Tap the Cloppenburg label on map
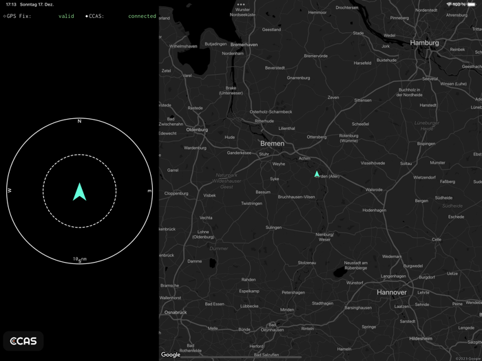 pyautogui.click(x=176, y=193)
